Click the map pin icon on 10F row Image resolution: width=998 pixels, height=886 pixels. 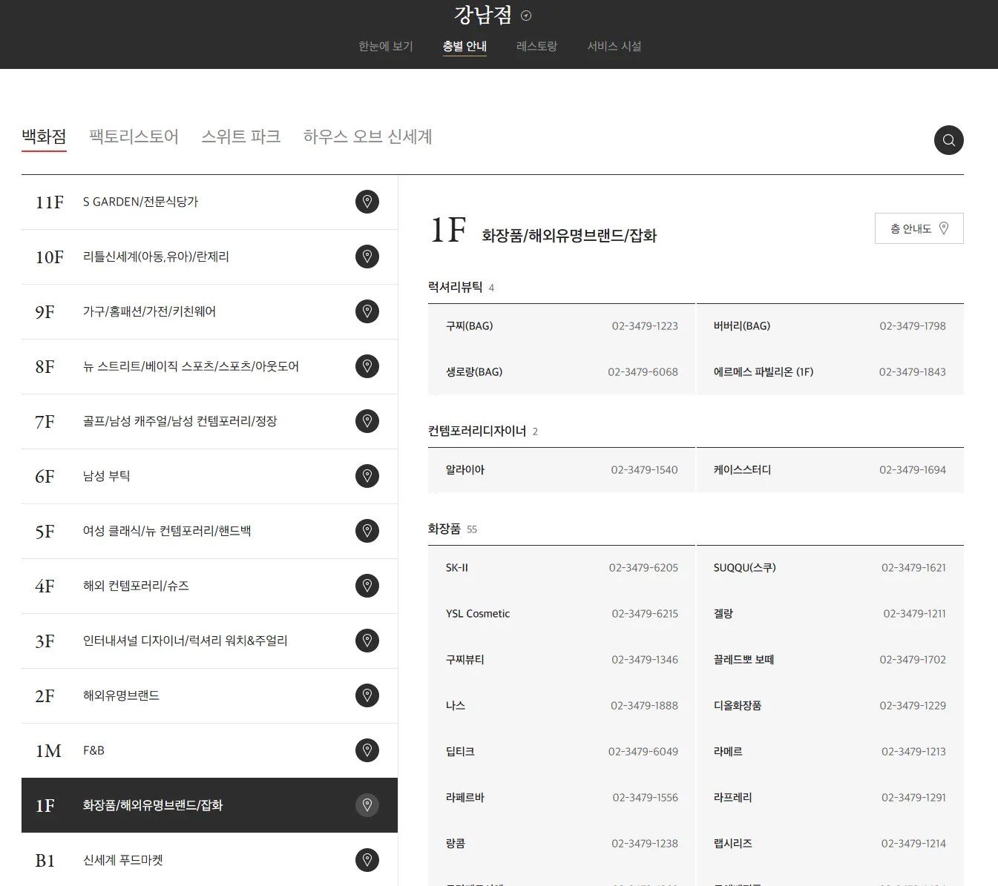(x=367, y=257)
